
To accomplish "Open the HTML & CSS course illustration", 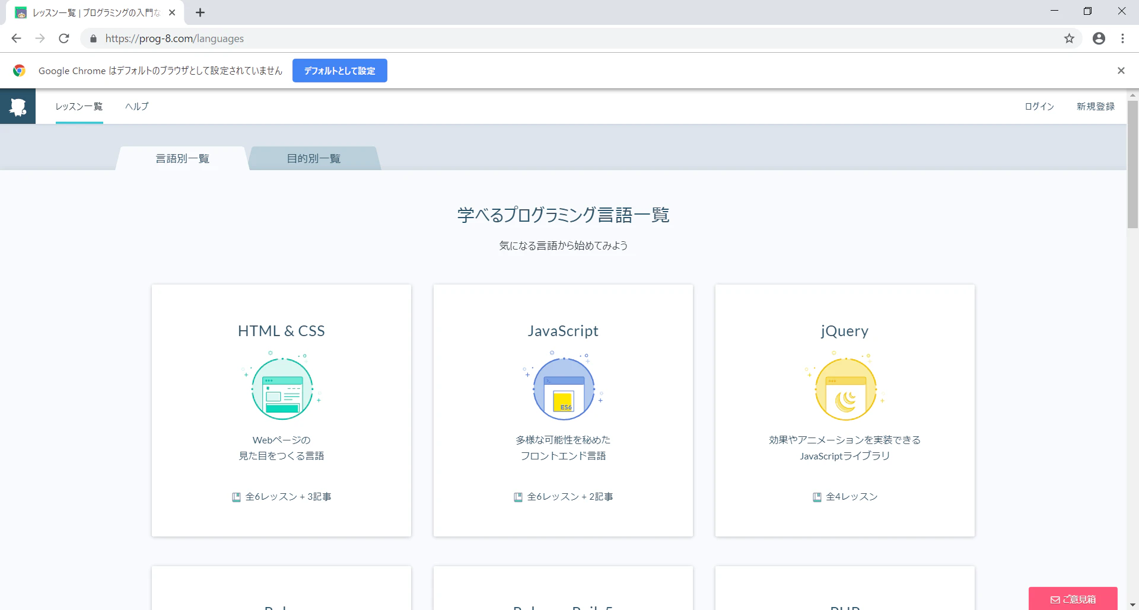I will 282,386.
